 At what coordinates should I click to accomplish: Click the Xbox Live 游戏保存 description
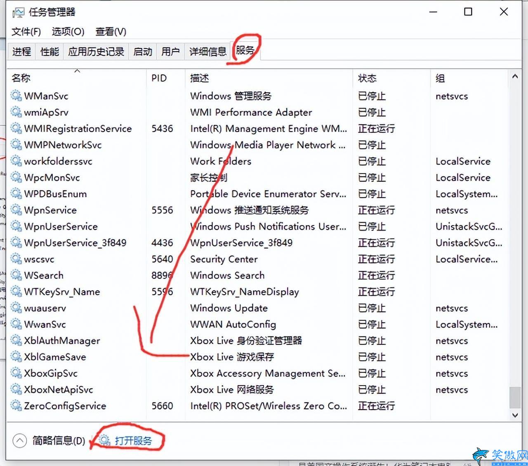tap(232, 357)
